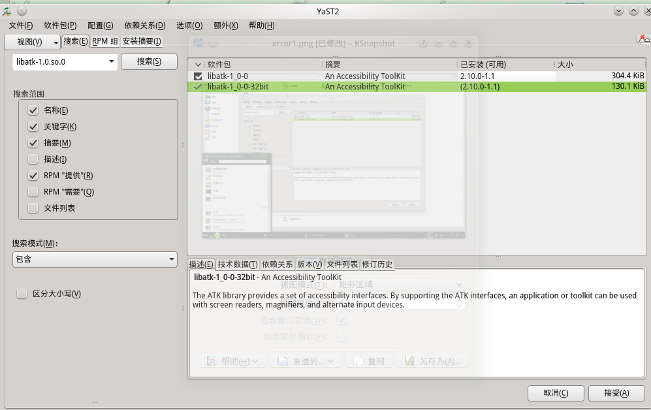Select the 描述(E) details tab
The width and height of the screenshot is (651, 410).
pyautogui.click(x=201, y=264)
